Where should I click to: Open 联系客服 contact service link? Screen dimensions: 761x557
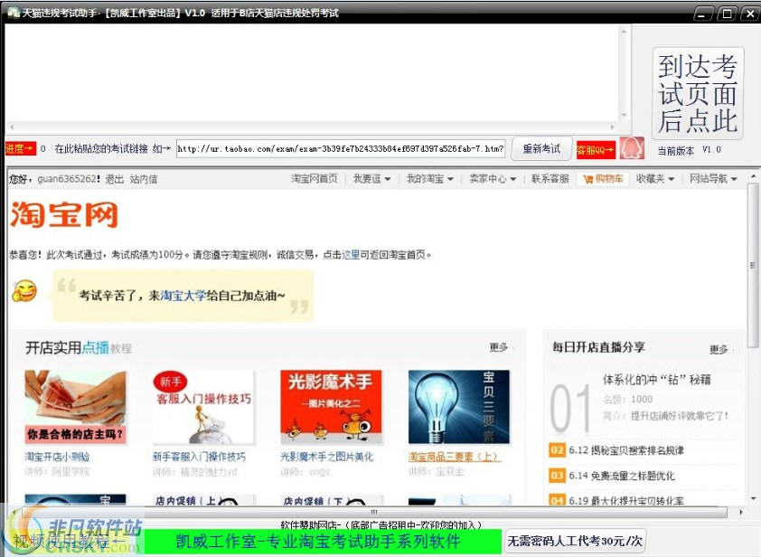(550, 179)
